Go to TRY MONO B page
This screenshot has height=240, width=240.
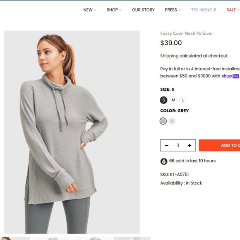pos(204,10)
